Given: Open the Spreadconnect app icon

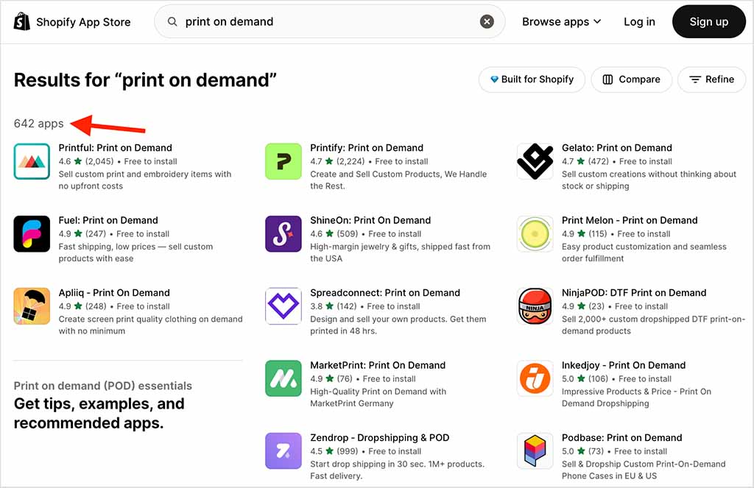Looking at the screenshot, I should tap(283, 306).
